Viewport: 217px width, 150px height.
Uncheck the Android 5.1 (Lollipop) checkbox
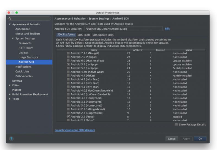[x=68, y=64]
